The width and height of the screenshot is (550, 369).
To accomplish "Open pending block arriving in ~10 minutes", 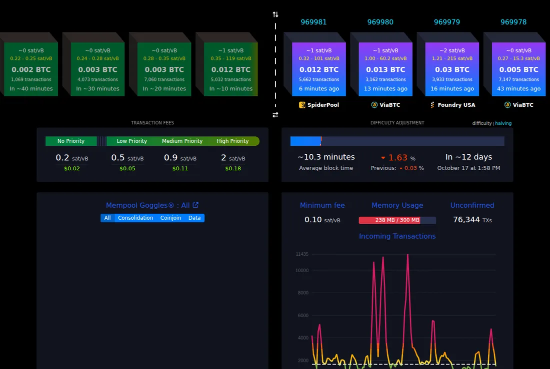I will [x=231, y=69].
